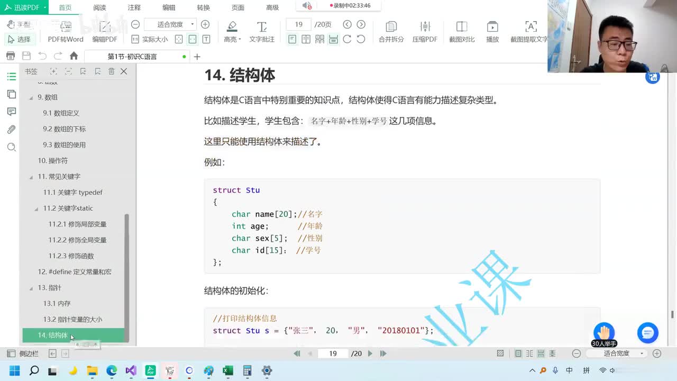Rotate page clockwise
Screen dimensions: 677x381
pyautogui.click(x=347, y=39)
